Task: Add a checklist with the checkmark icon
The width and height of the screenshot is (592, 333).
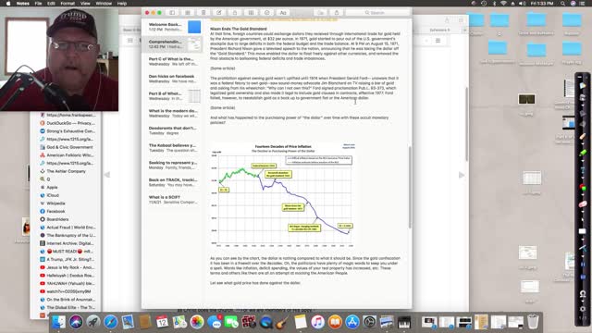Action: click(267, 12)
